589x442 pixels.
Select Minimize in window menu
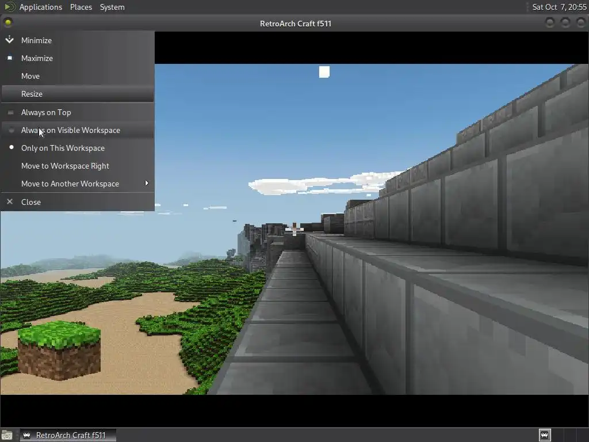tap(78, 40)
